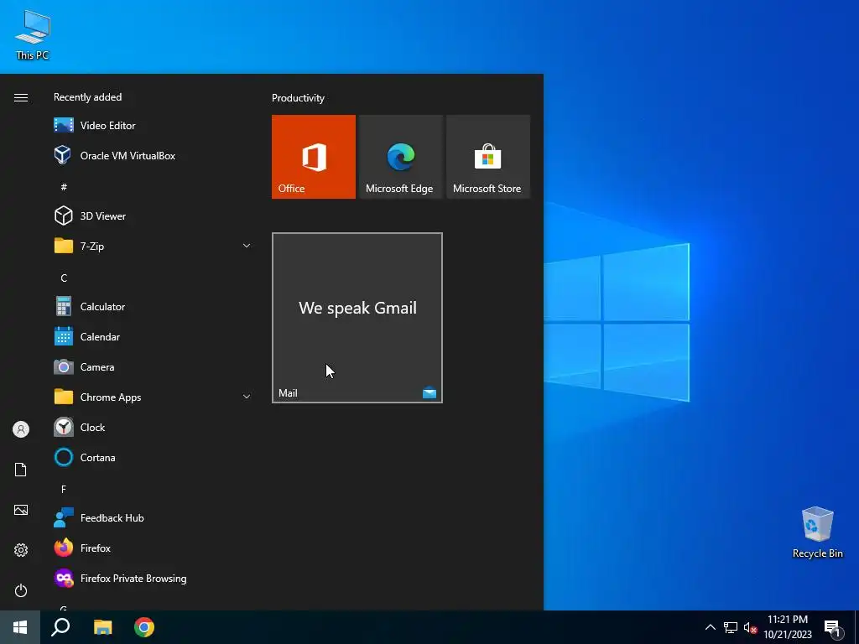Launch Microsoft Edge tile
859x644 pixels.
coord(400,157)
